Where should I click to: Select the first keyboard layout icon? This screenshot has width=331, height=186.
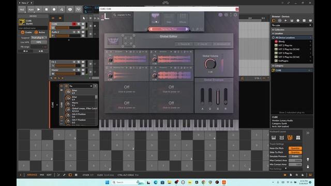[274, 138]
